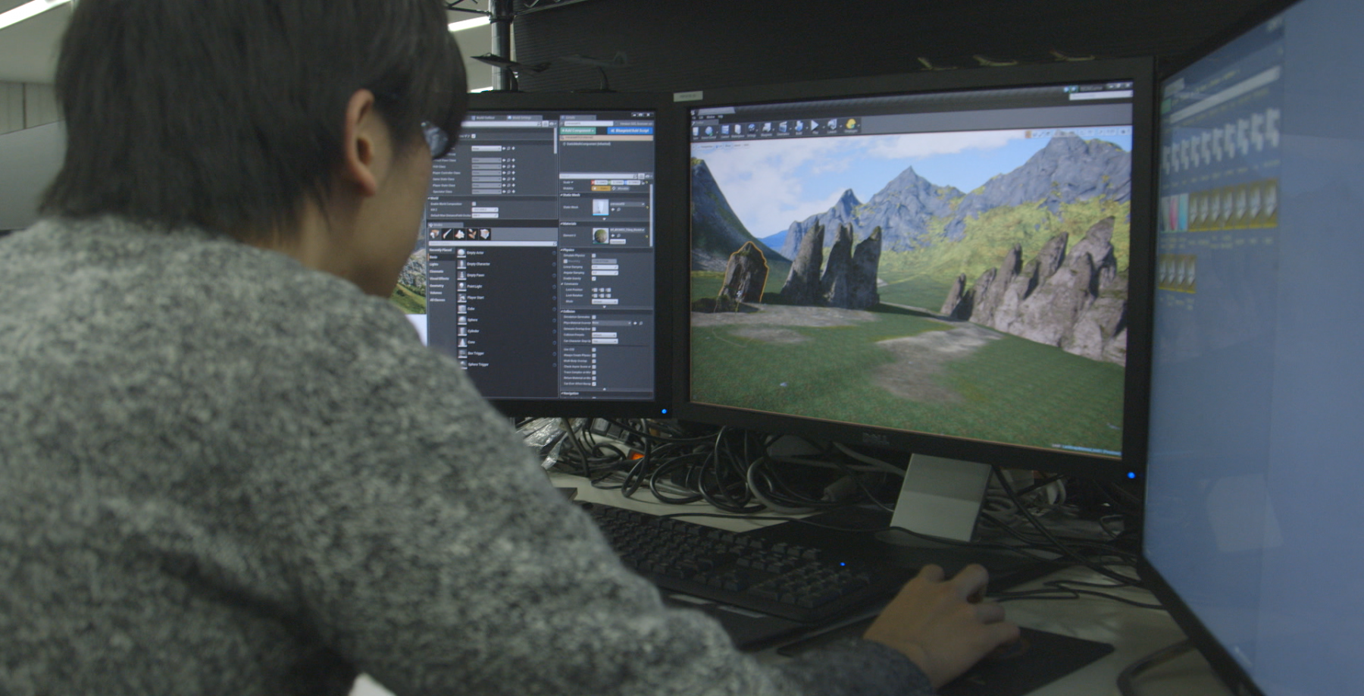Click the Build toolbar icon

(x=799, y=127)
